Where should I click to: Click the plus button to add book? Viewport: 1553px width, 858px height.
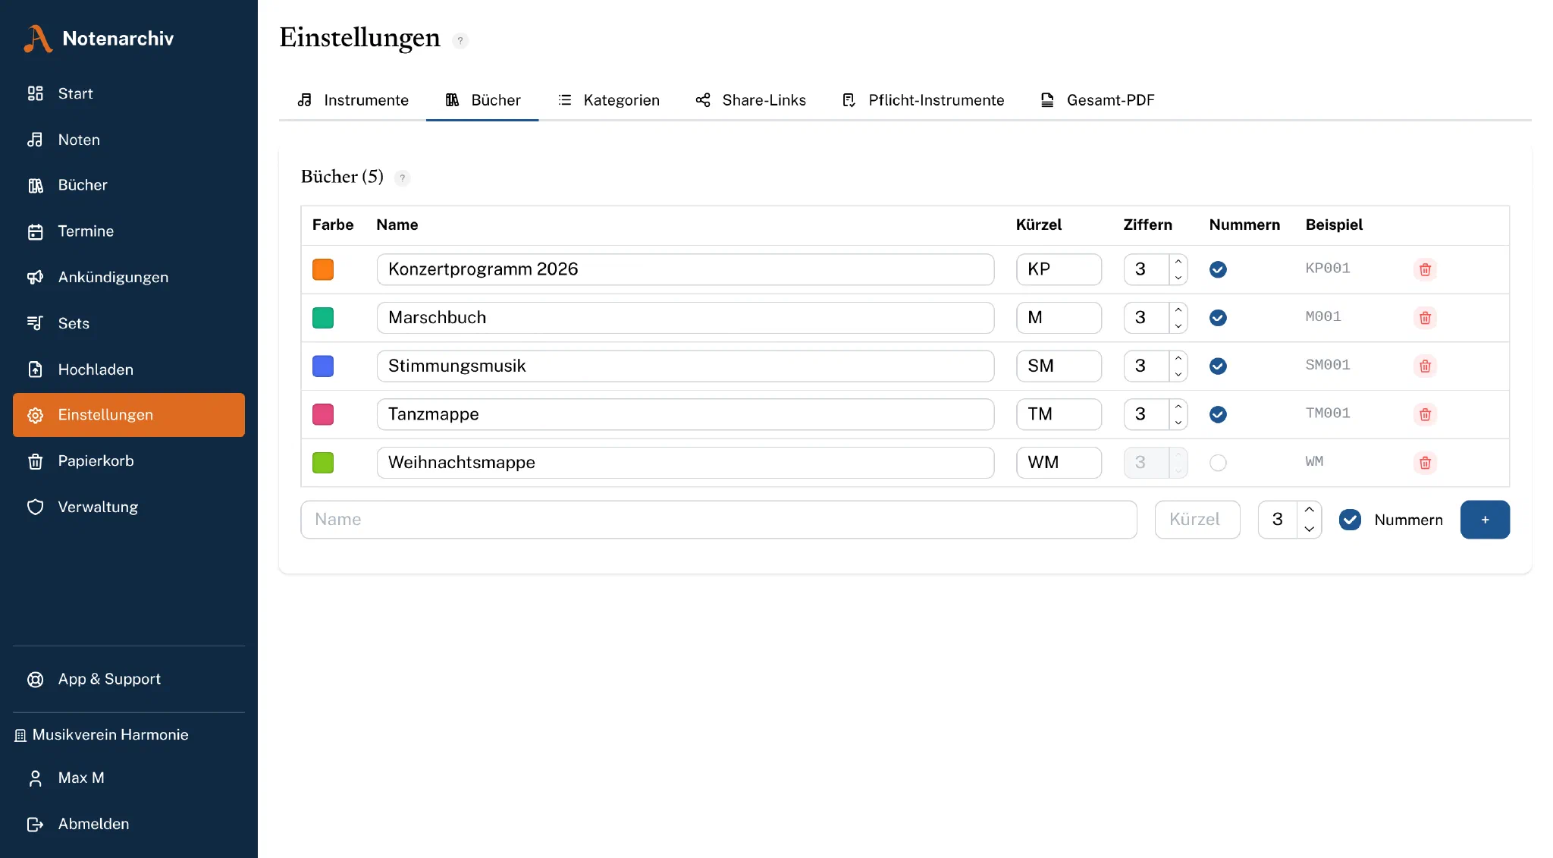[x=1485, y=520]
